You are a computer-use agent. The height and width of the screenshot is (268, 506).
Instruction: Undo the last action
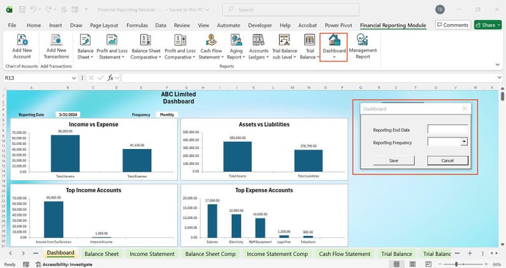coord(33,10)
